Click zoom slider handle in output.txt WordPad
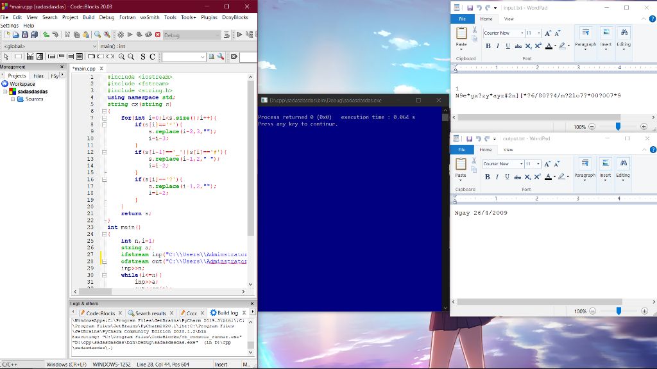 tap(619, 311)
